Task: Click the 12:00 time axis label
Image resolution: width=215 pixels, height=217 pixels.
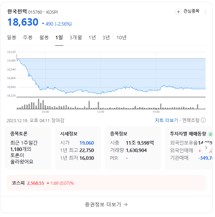Action: [100, 112]
